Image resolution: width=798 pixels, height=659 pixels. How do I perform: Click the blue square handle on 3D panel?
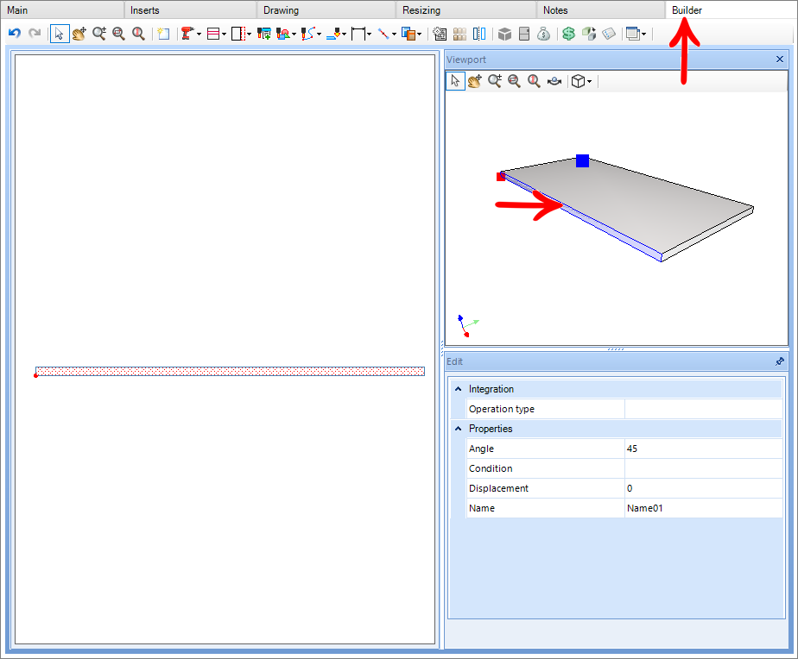(582, 160)
